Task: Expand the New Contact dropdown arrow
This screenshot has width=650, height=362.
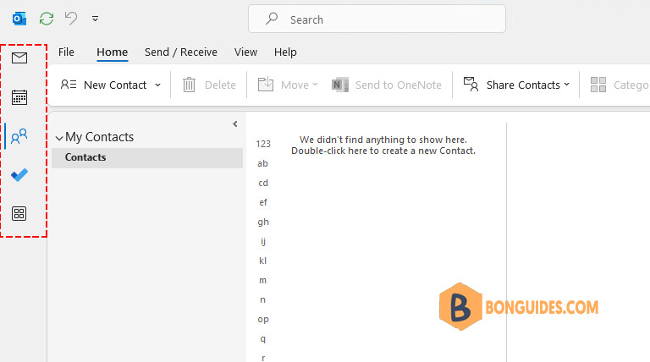Action: point(158,85)
